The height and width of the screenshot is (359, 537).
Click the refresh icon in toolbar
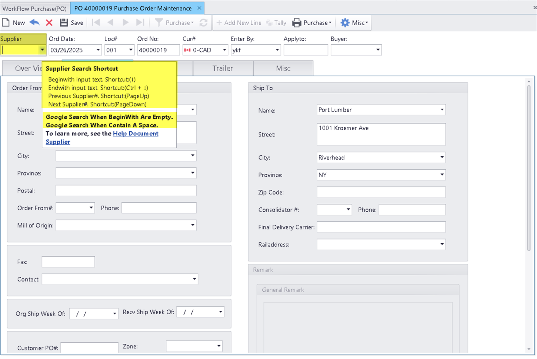[x=203, y=23]
